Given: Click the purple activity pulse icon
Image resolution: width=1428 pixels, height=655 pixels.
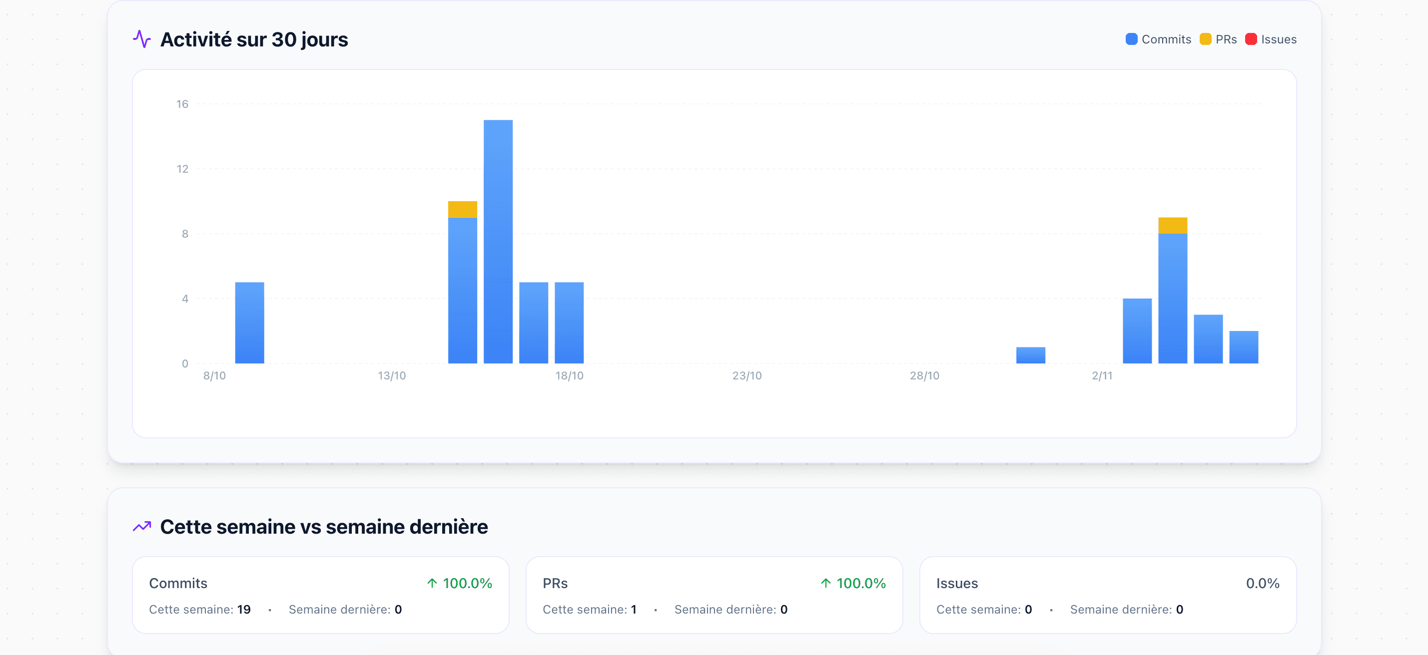Looking at the screenshot, I should point(142,39).
